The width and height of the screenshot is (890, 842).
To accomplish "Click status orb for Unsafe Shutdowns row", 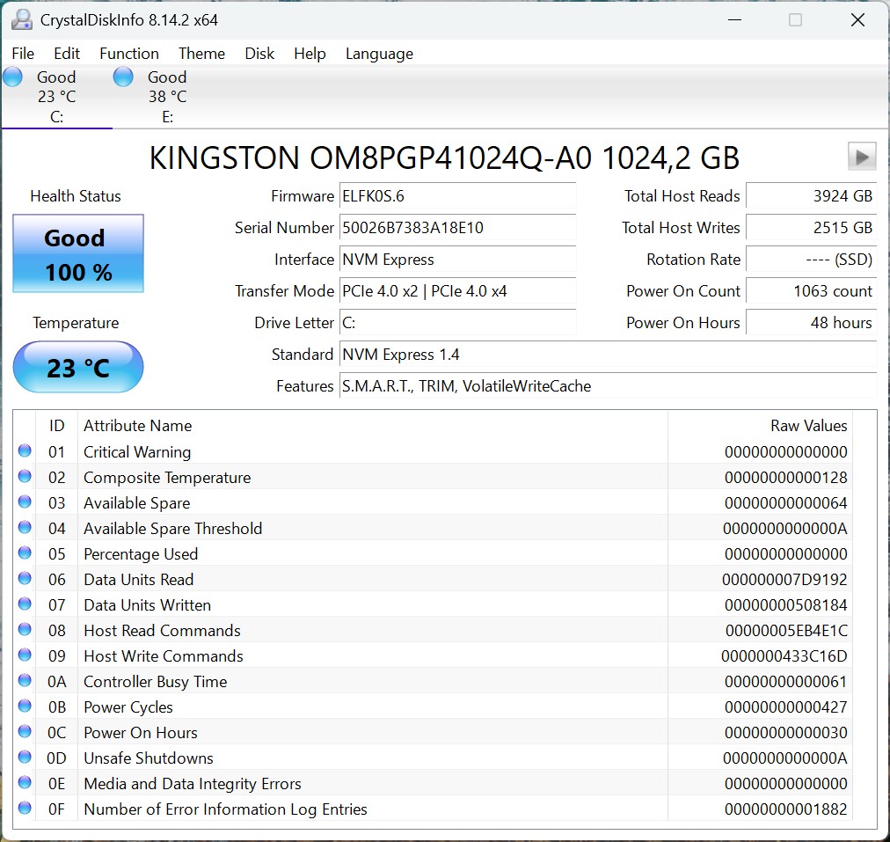I will pos(25,758).
